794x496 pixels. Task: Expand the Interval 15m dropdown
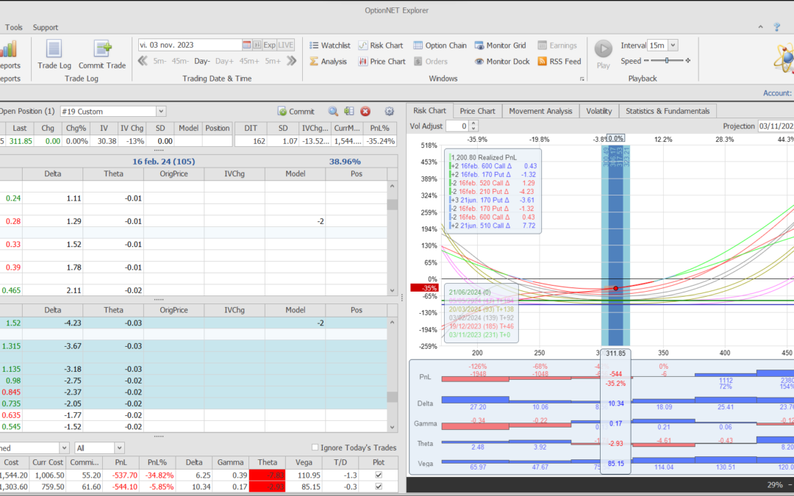(673, 46)
